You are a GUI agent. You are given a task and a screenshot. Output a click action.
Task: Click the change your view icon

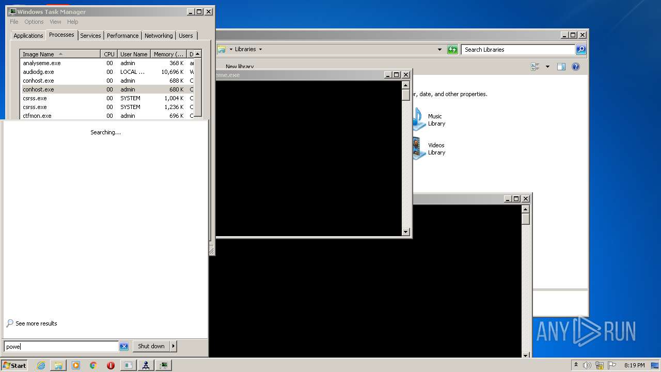tap(535, 67)
